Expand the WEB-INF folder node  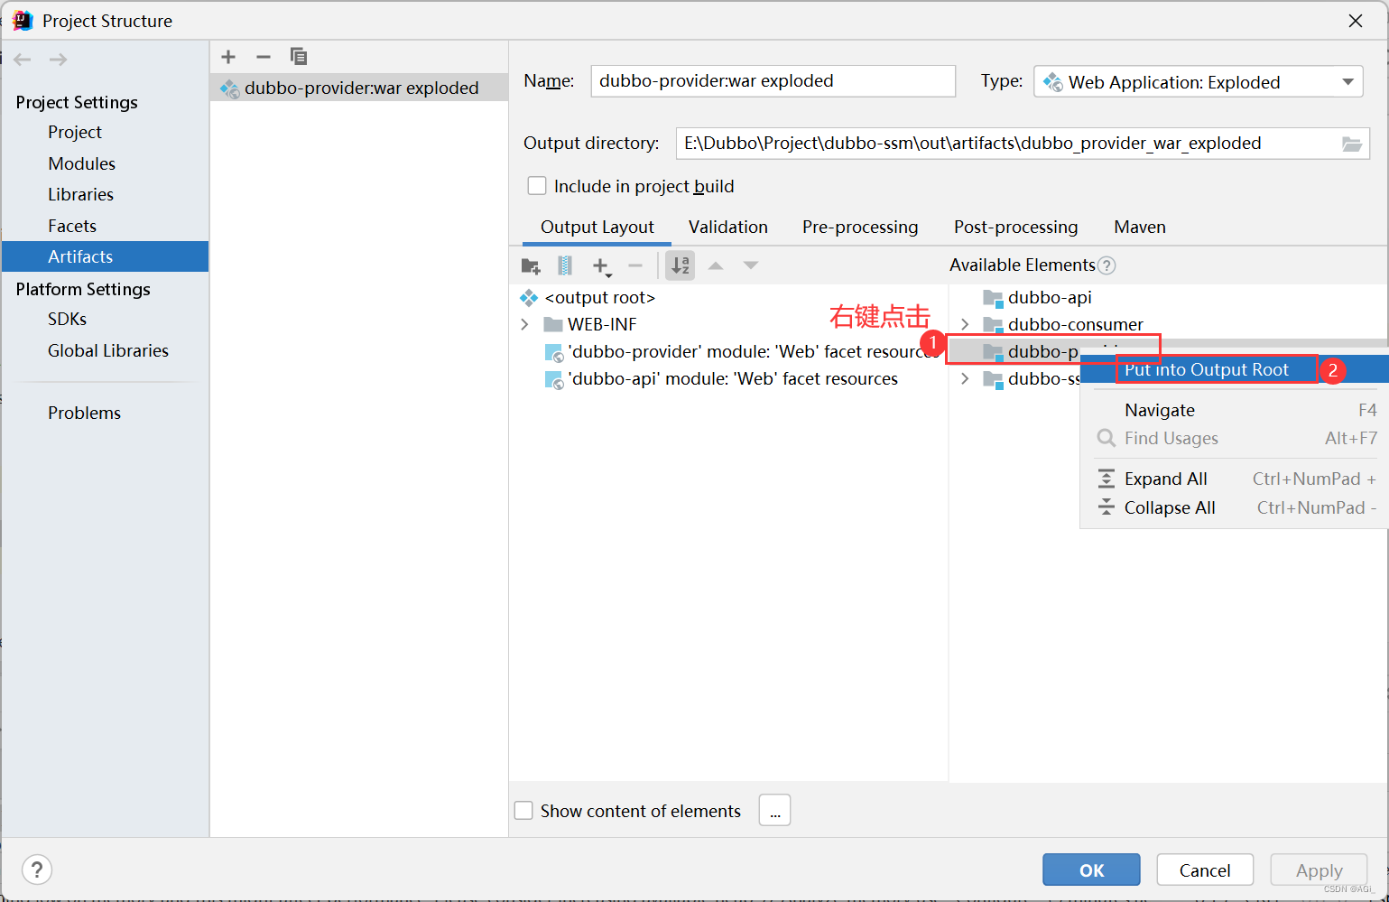point(524,324)
